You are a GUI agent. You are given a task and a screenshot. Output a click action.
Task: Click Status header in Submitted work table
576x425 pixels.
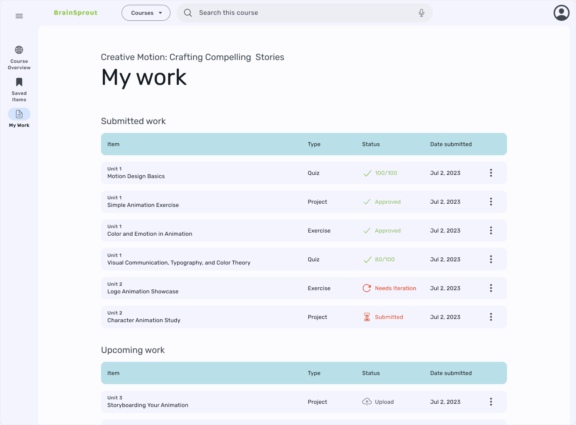click(x=371, y=144)
